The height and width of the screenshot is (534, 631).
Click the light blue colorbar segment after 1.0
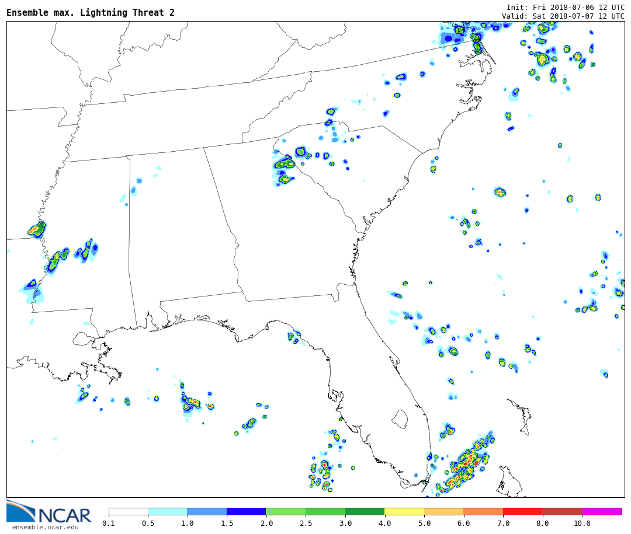(207, 511)
